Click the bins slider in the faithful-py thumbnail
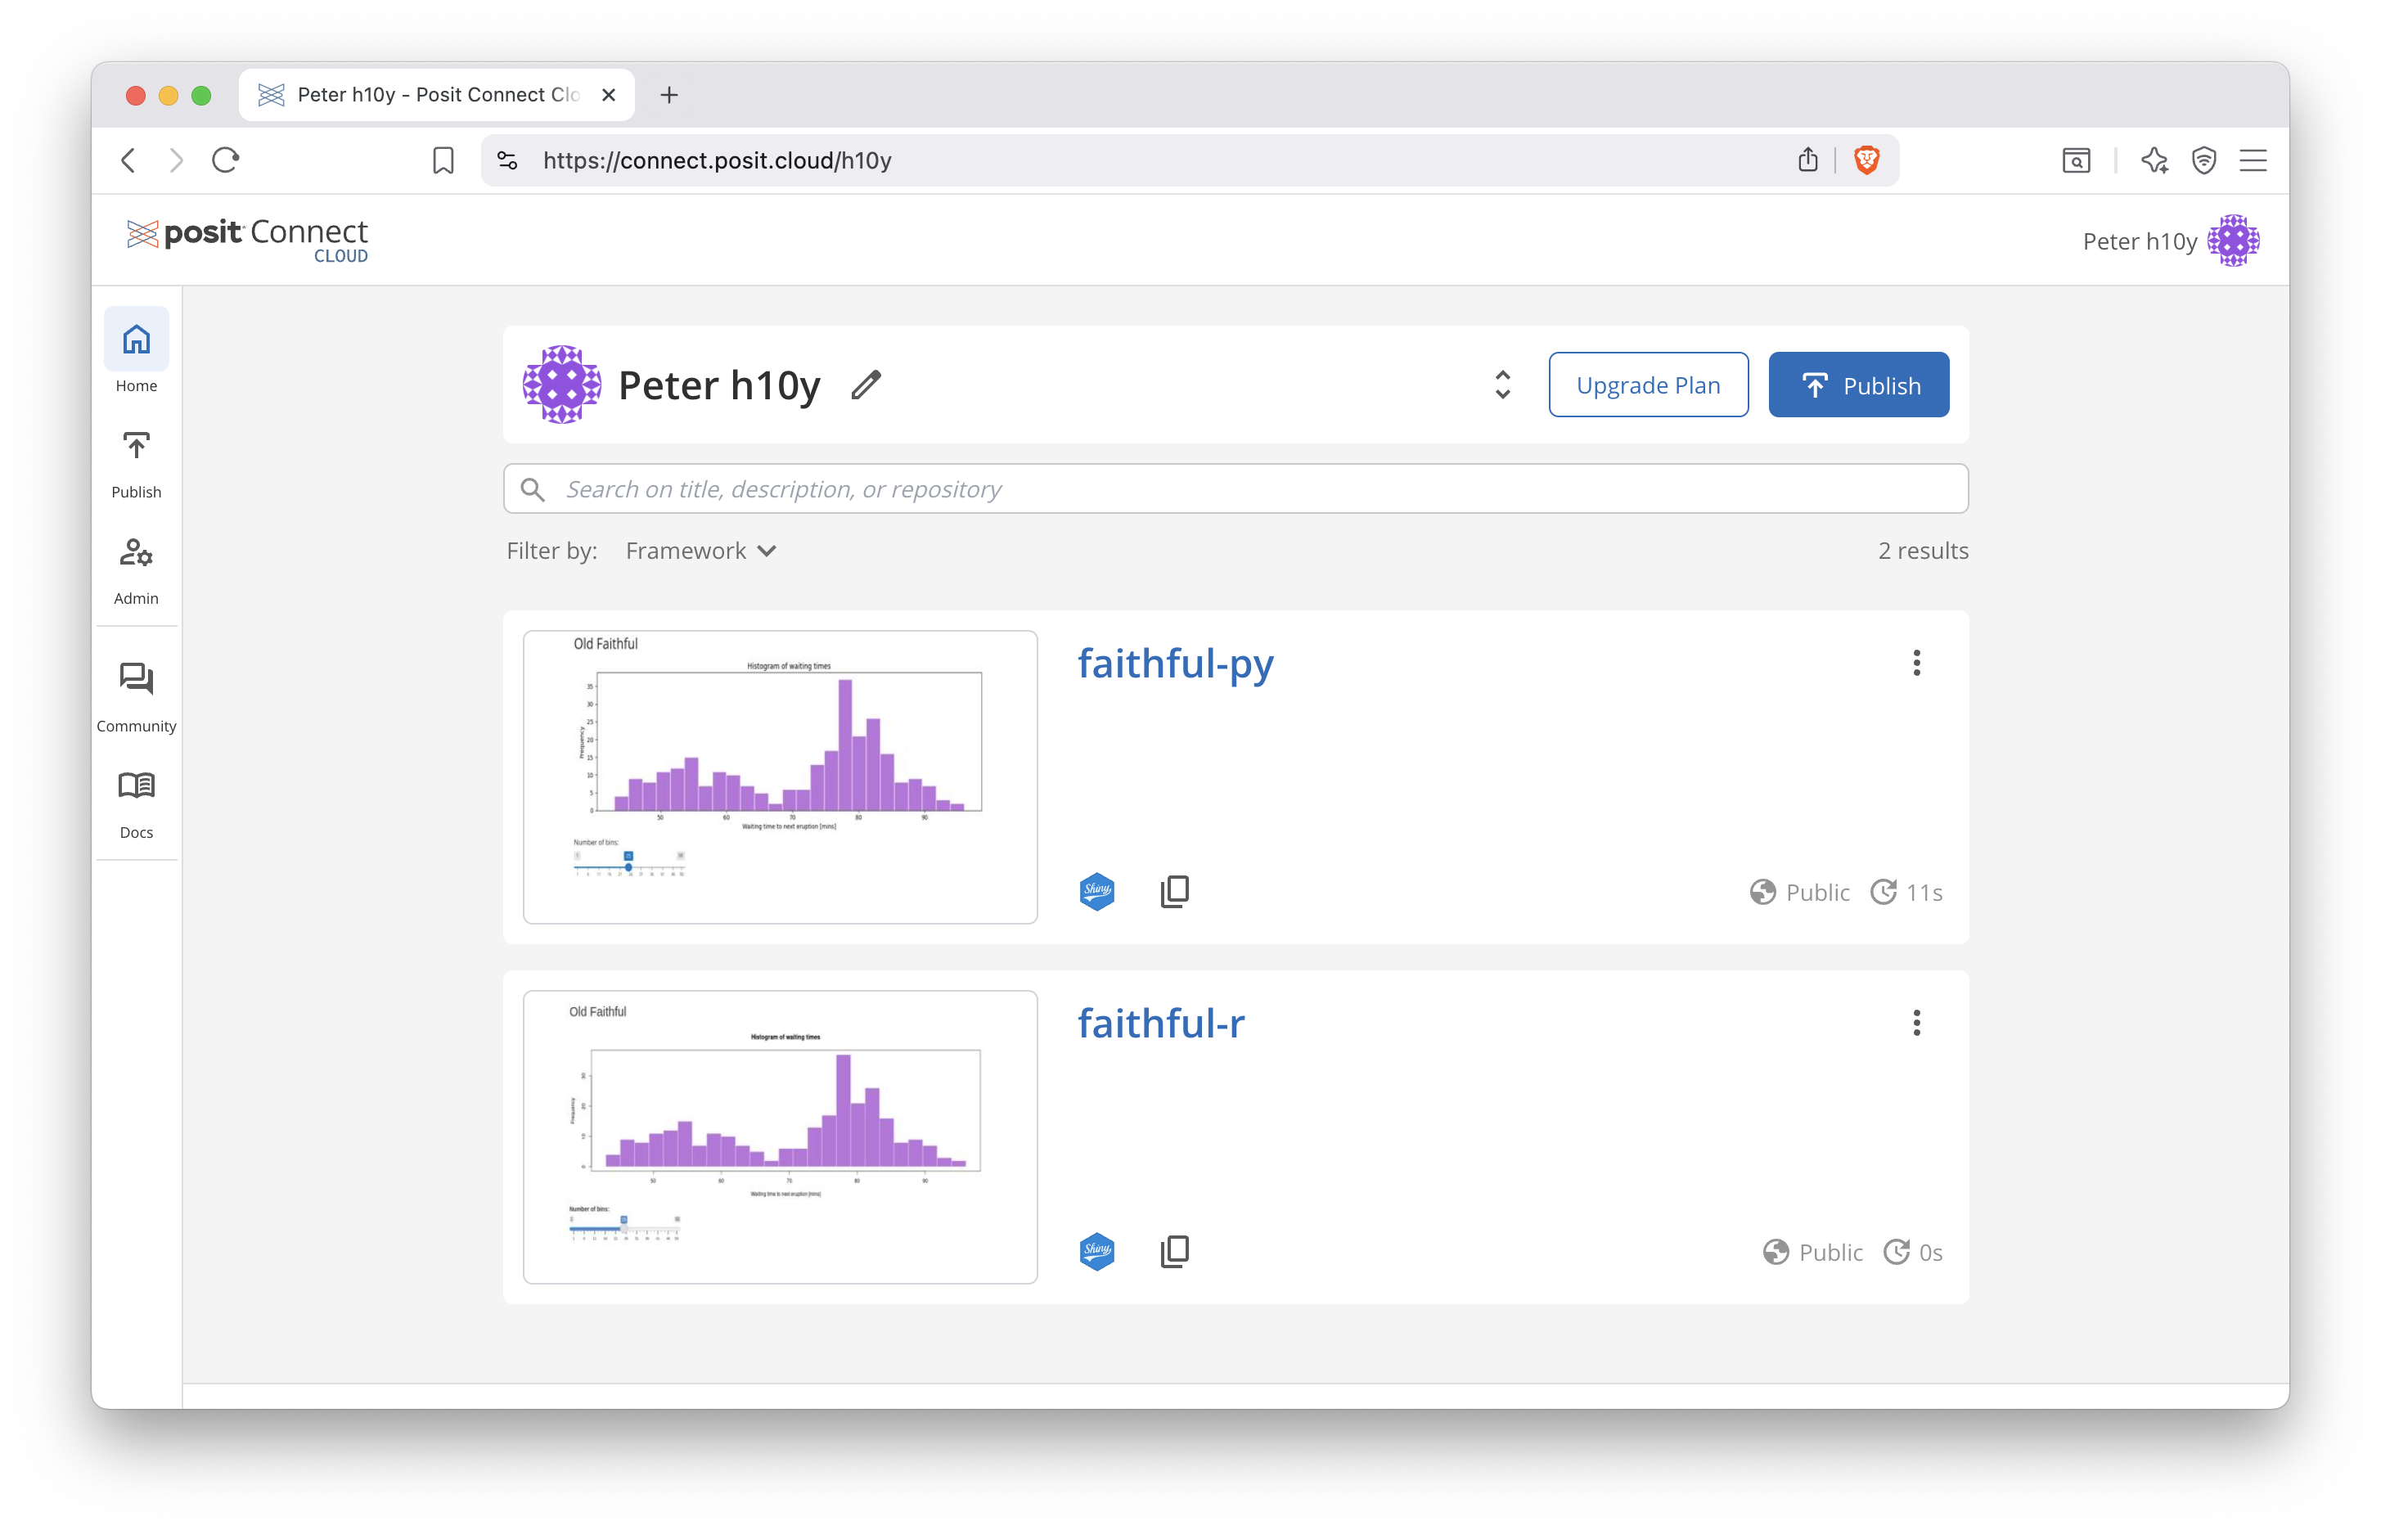This screenshot has width=2381, height=1530. point(628,866)
